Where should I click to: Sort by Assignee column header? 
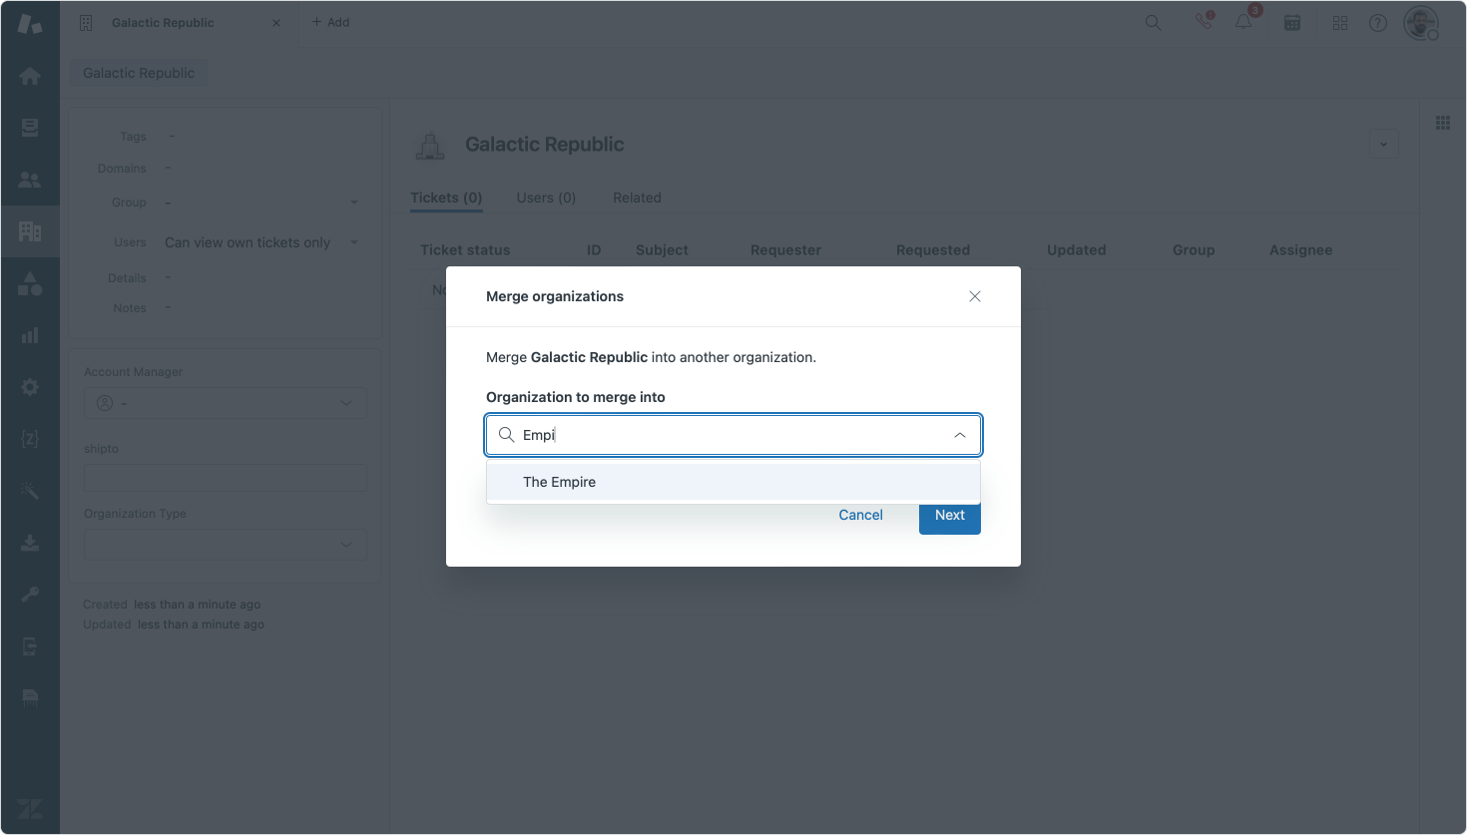[x=1300, y=250]
